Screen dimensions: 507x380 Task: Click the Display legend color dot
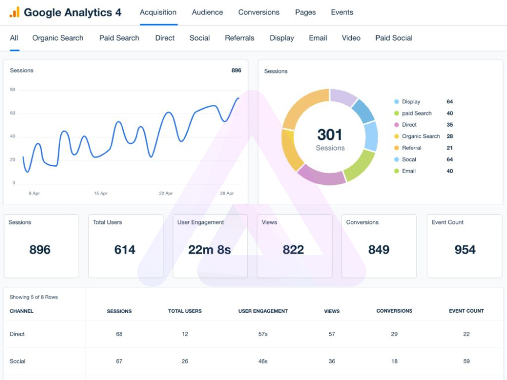point(396,102)
